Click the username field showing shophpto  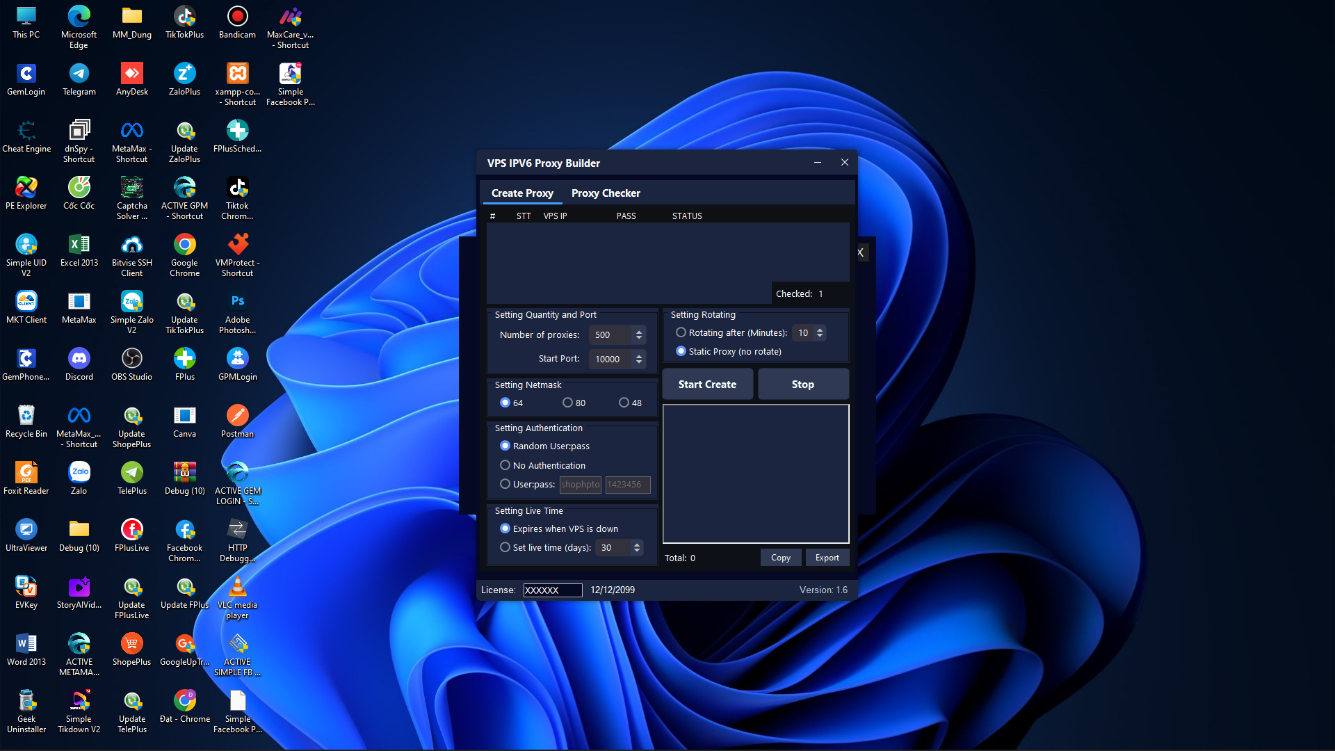(x=581, y=485)
